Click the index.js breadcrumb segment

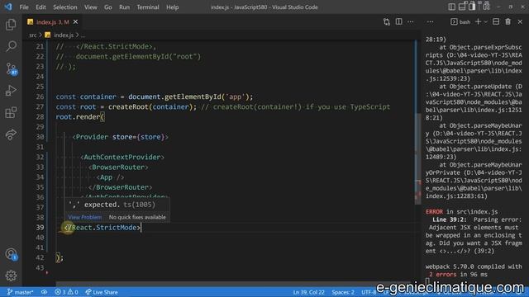64,35
